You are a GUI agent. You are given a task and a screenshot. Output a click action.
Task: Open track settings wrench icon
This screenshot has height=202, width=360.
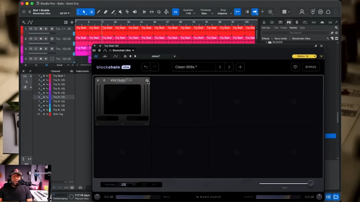coord(24,22)
